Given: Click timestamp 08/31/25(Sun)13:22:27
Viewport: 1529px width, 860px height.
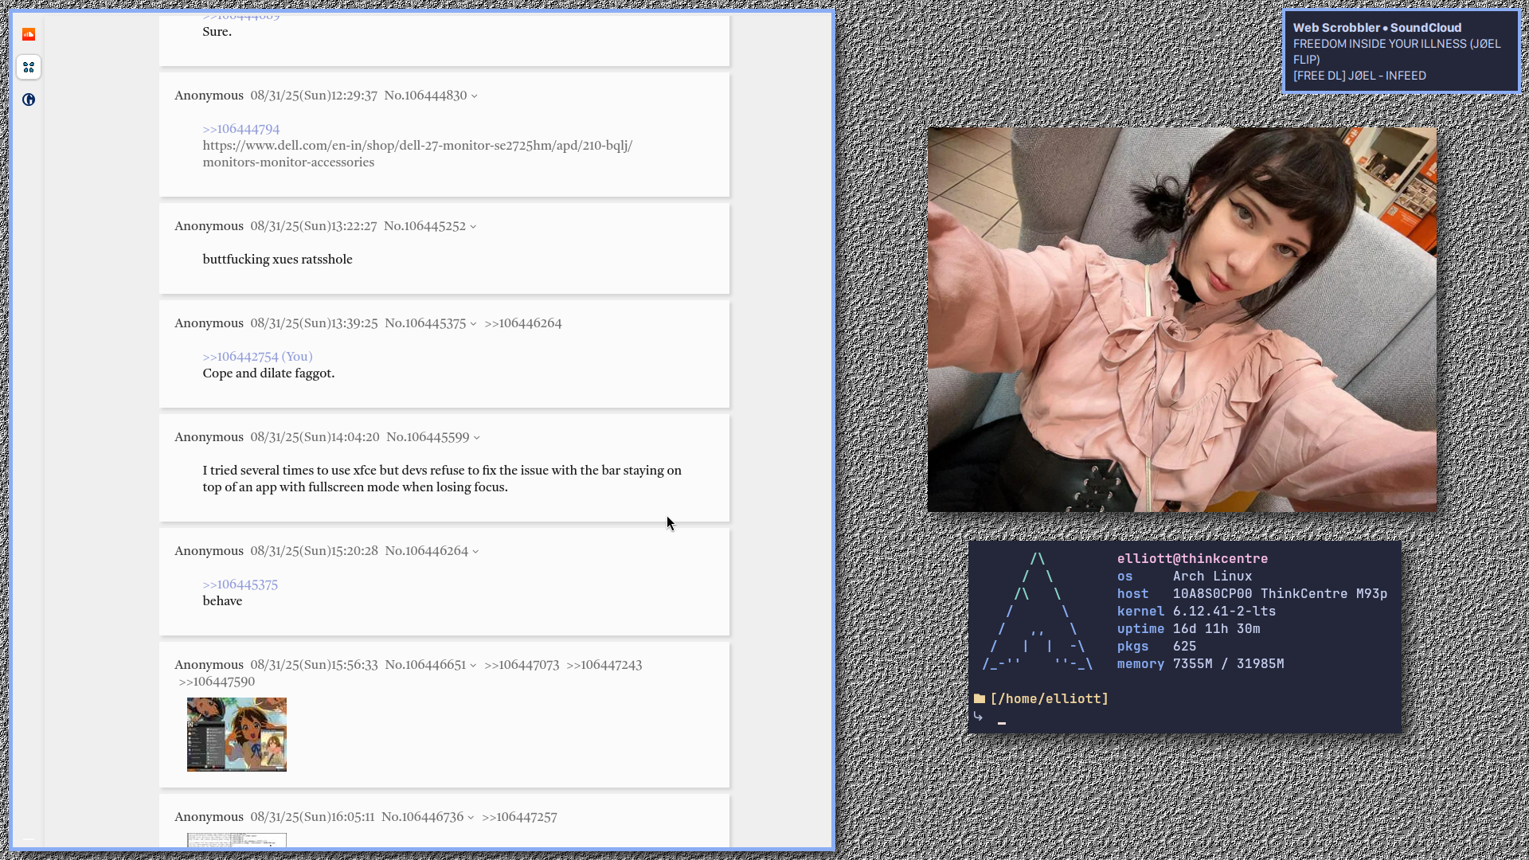Looking at the screenshot, I should pos(314,226).
